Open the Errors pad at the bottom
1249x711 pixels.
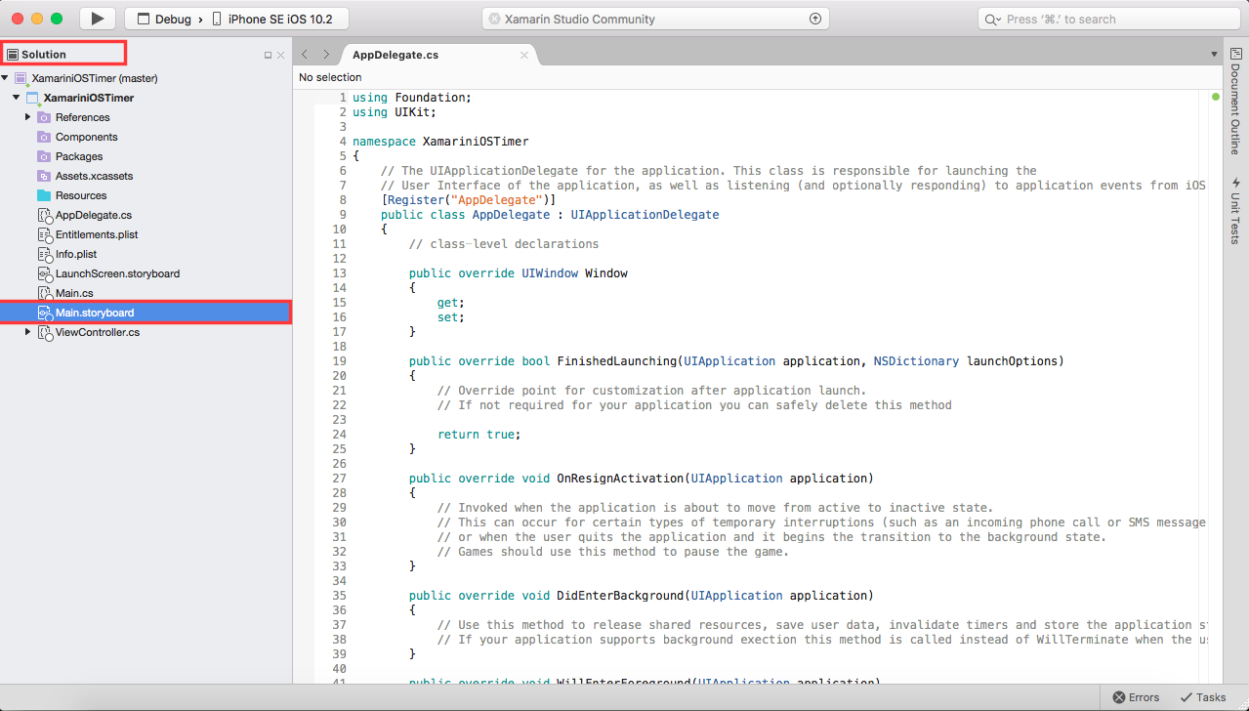click(1135, 697)
